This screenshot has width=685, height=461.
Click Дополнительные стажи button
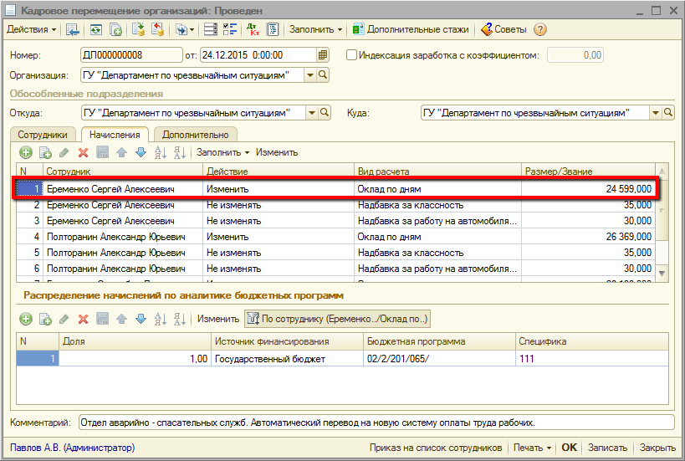[410, 29]
